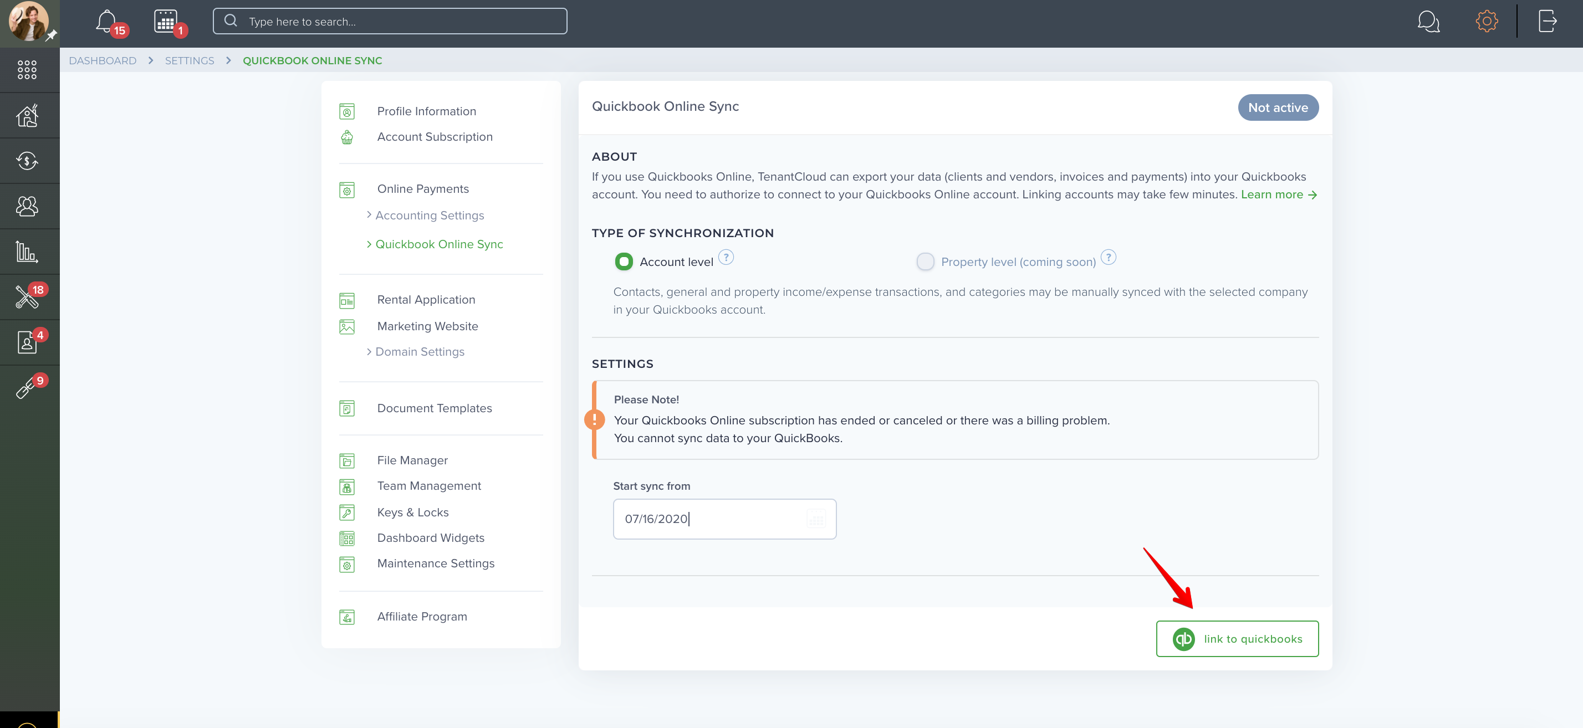Viewport: 1583px width, 728px height.
Task: Open Dashboard Widgets settings
Action: click(x=431, y=538)
